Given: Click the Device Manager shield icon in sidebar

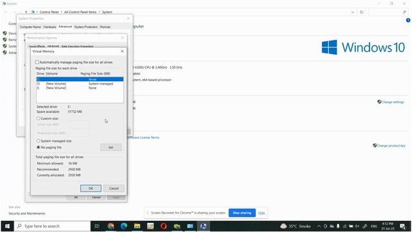Looking at the screenshot, I should [5, 33].
